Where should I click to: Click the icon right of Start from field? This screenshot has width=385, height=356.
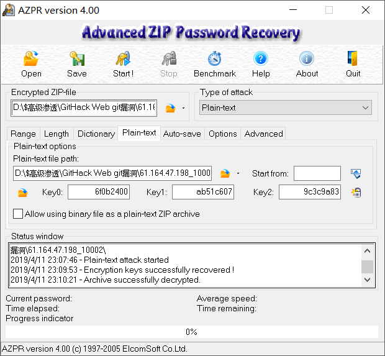356,173
